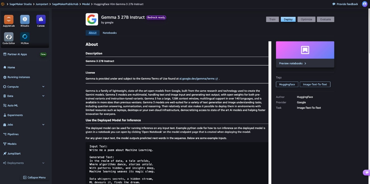
Task: Click the SageMaker logo icon in breadcrumb
Action: 3,4
